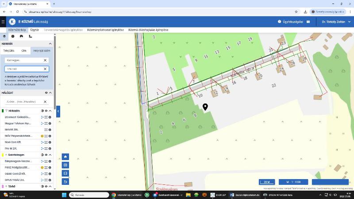Open the Windows Start menu
The width and height of the screenshot is (354, 199).
64,195
